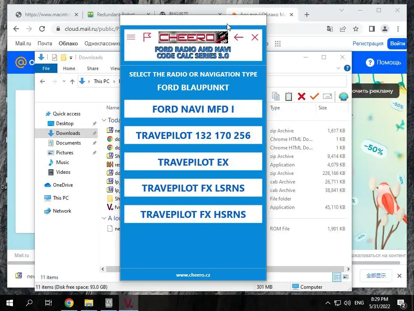Switch Explorer to large icons view
The height and width of the screenshot is (311, 414).
[x=345, y=277]
